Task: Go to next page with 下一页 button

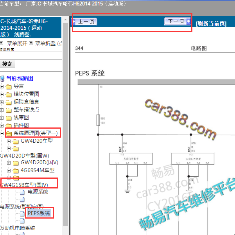Action: (178, 21)
